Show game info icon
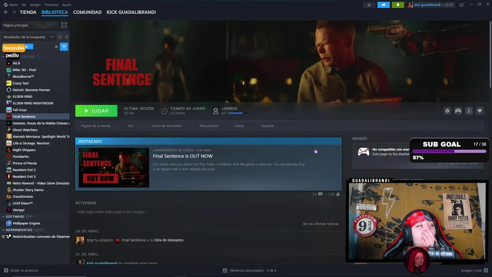492x277 pixels. coord(469,111)
